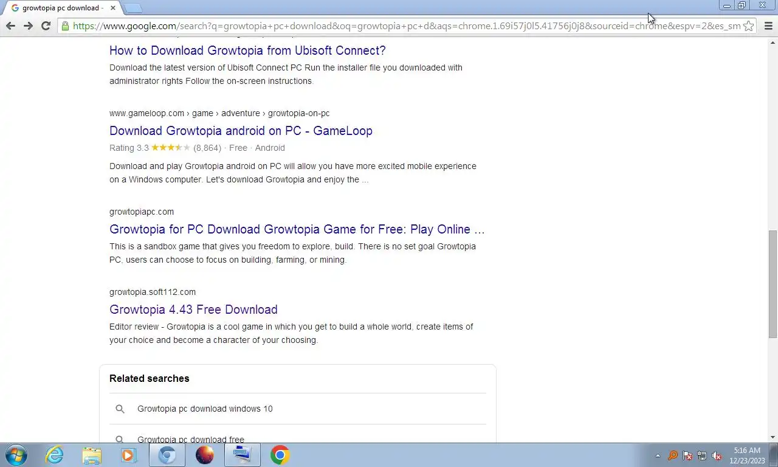Click the growtopiapc.com URL text
This screenshot has width=778, height=467.
coord(142,212)
